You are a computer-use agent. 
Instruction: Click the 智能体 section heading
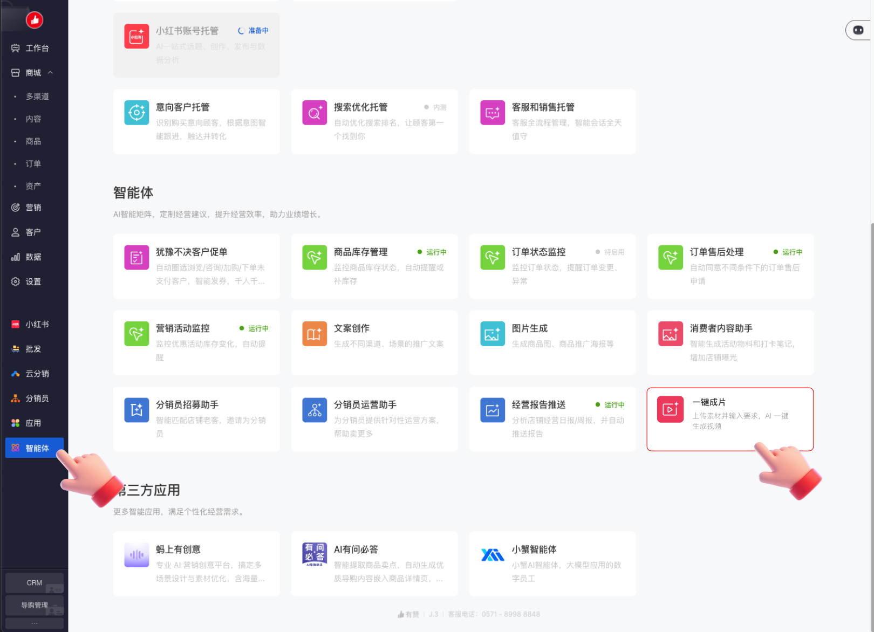[133, 193]
